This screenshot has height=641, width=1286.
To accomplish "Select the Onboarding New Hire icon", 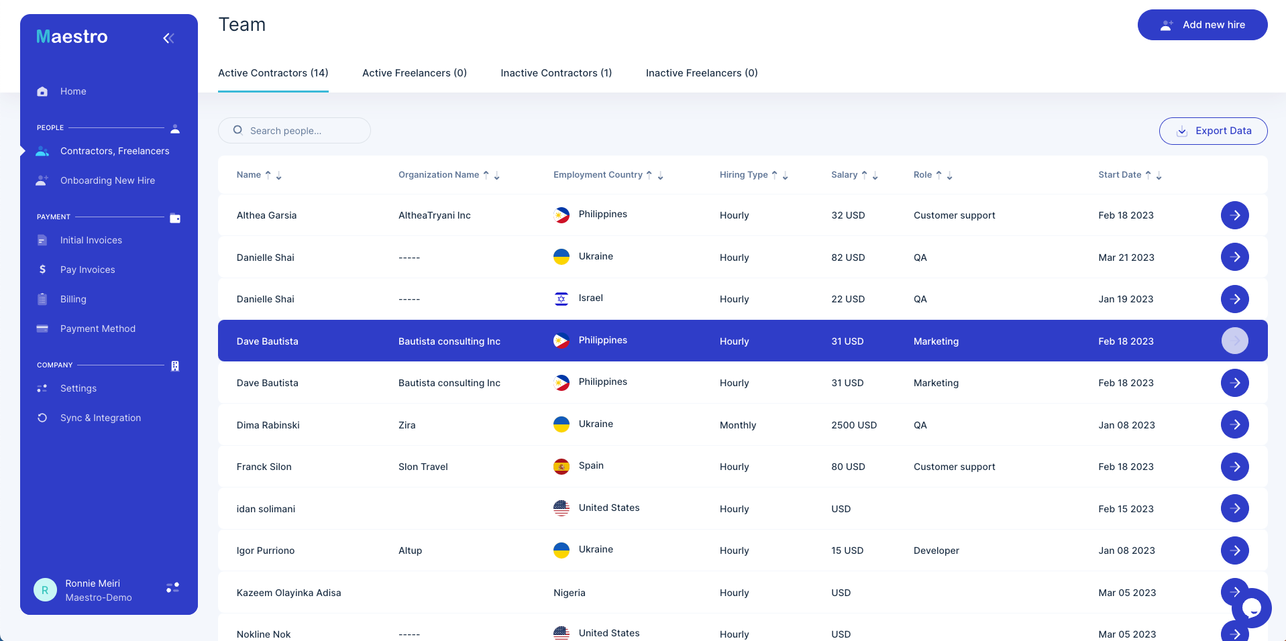I will [42, 180].
